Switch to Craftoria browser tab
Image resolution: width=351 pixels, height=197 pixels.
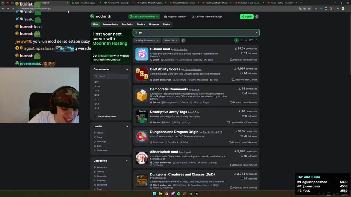tap(151, 3)
